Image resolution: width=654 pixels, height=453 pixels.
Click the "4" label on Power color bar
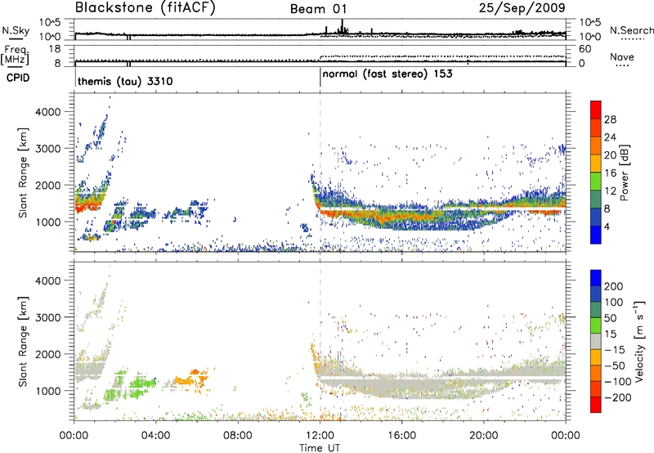pyautogui.click(x=607, y=226)
